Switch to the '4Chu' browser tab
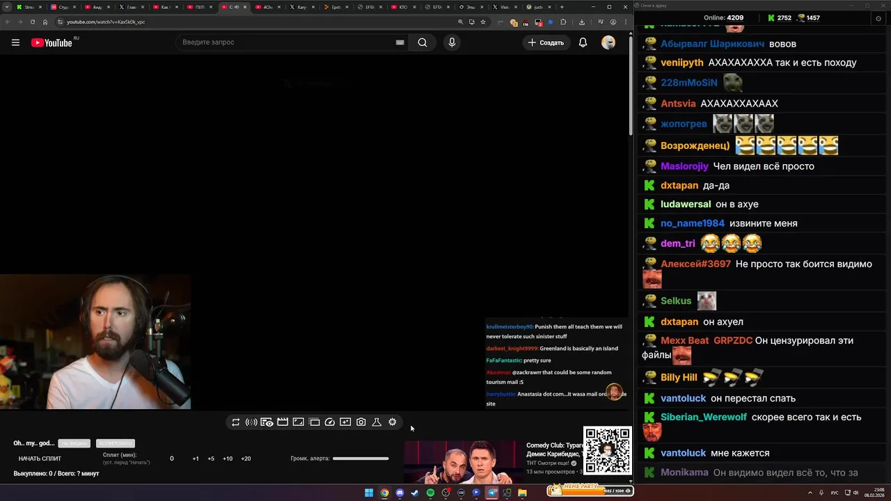 pyautogui.click(x=268, y=7)
